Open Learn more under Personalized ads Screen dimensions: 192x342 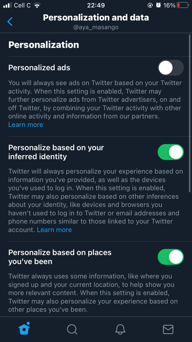click(x=26, y=125)
